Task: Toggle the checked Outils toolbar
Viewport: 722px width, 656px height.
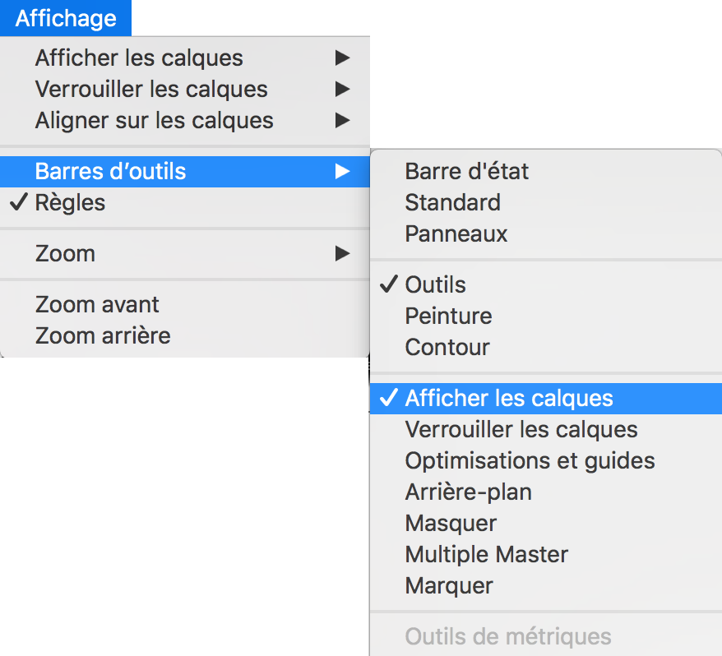Action: click(436, 285)
